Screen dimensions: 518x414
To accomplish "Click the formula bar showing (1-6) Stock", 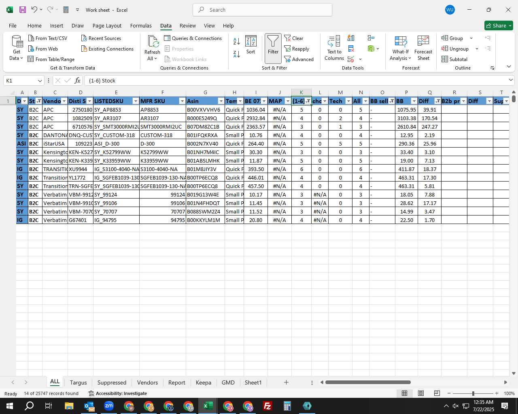I will pos(295,80).
